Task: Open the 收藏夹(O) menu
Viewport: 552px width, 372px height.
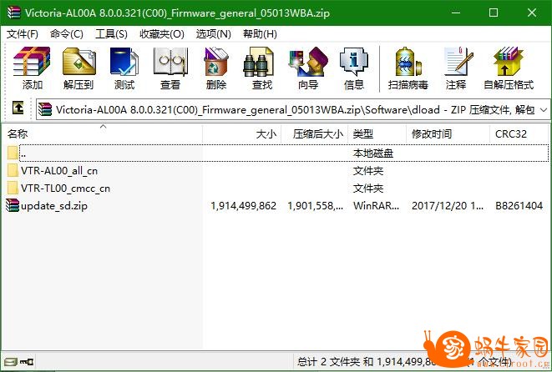Action: 162,34
